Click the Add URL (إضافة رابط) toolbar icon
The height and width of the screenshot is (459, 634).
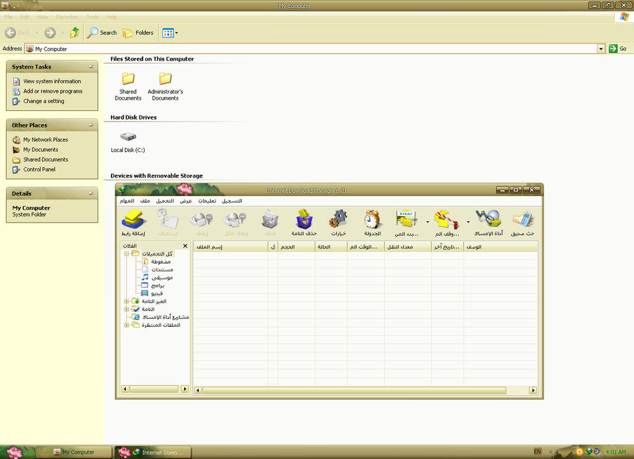[133, 219]
